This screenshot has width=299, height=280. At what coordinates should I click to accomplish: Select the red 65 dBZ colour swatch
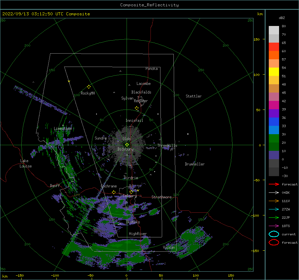pos(274,47)
